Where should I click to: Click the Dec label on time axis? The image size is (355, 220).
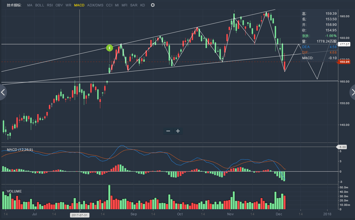[x=278, y=214]
